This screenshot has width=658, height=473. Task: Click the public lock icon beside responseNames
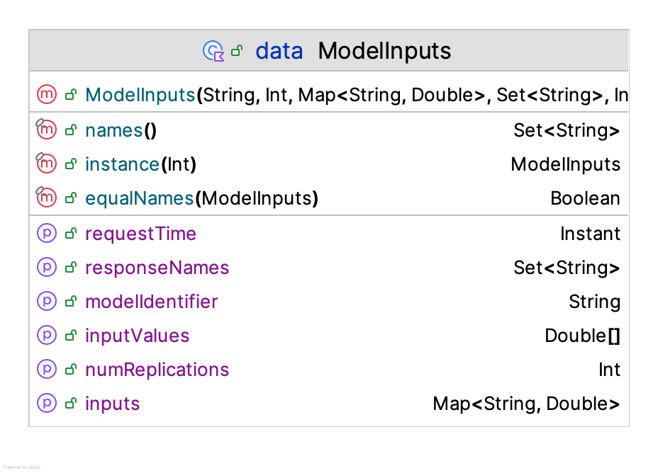(71, 267)
